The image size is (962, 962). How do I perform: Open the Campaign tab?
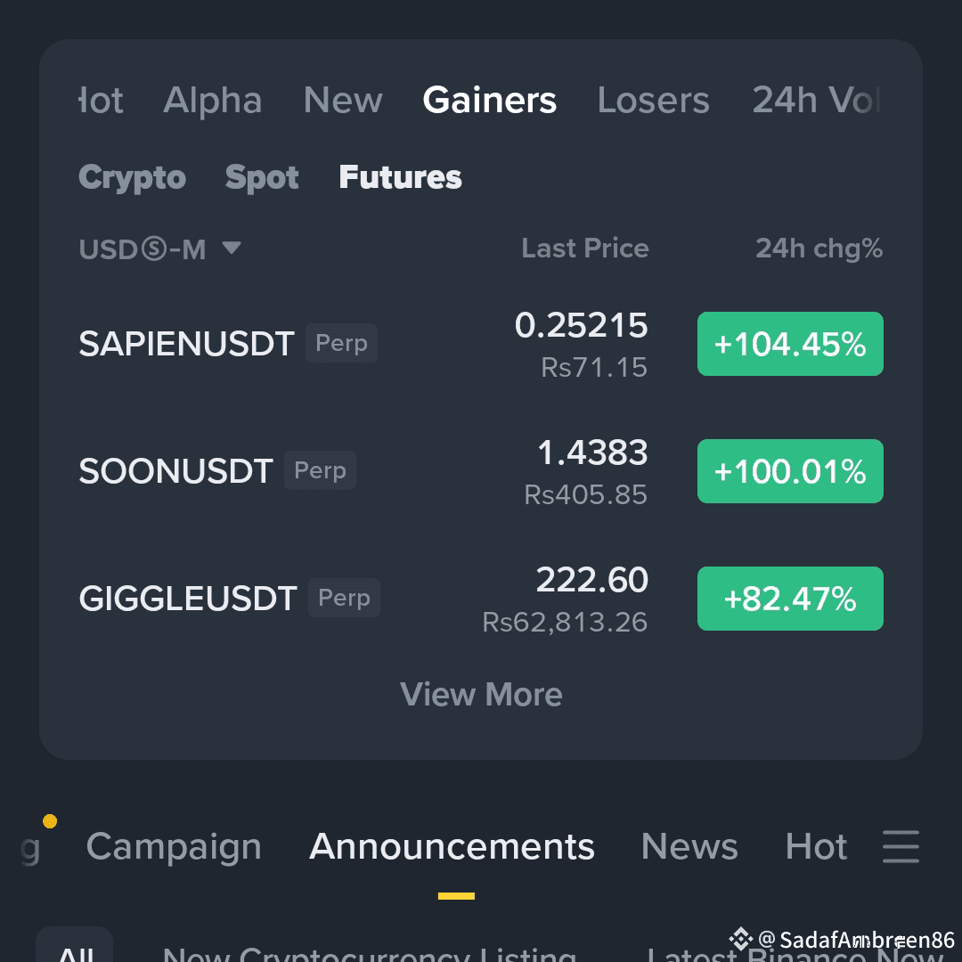coord(174,847)
